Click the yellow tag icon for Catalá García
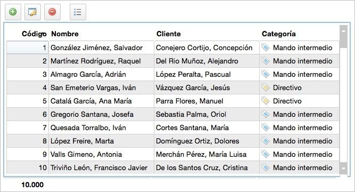Screen dimensions: 355x192 click(x=266, y=101)
